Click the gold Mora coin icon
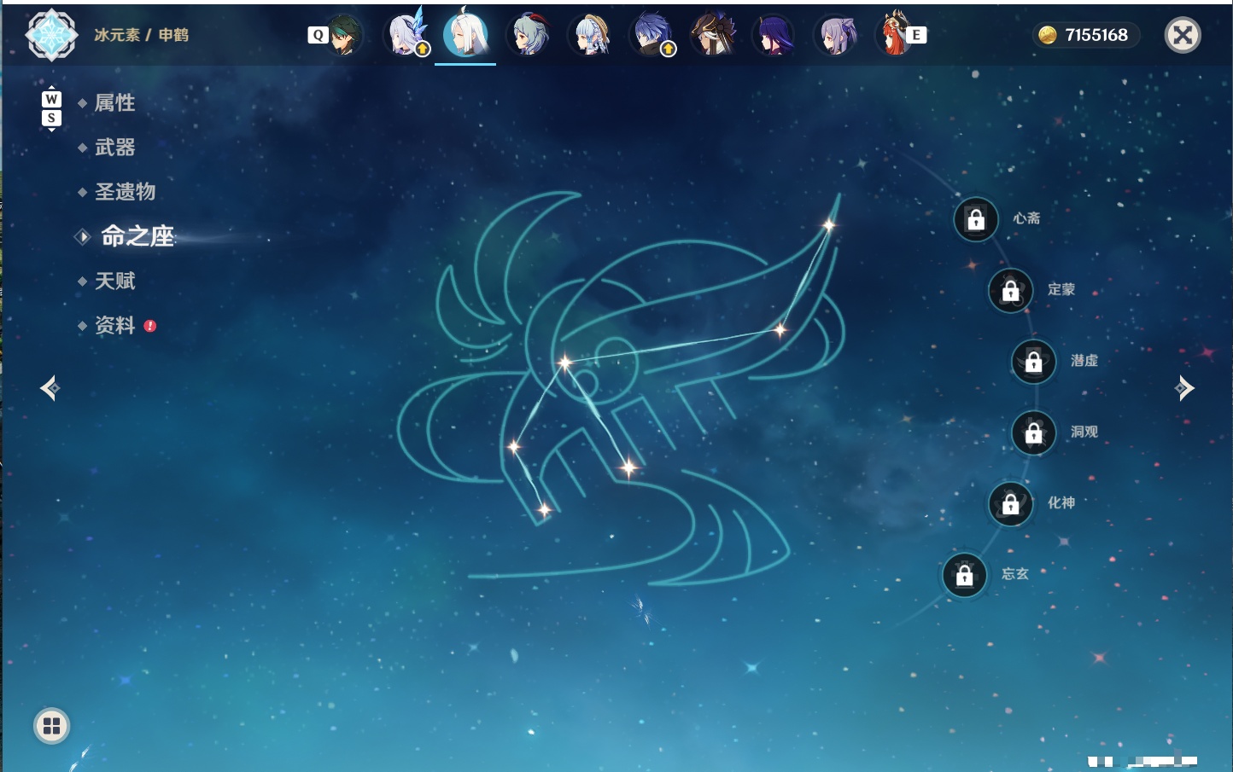Screen dimensions: 1233x772 click(x=1048, y=35)
